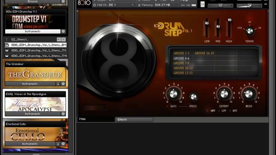Click the MID EQ slider handle
Viewport: 276px width, 155px height.
click(218, 27)
